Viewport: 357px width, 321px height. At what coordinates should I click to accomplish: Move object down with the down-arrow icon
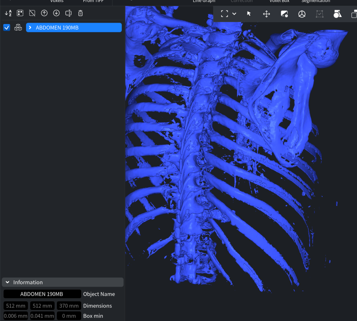56,13
